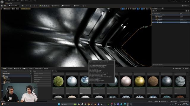190x106 pixels.
Task: Start Play in Editor with green arrow
Action: click(x=40, y=6)
